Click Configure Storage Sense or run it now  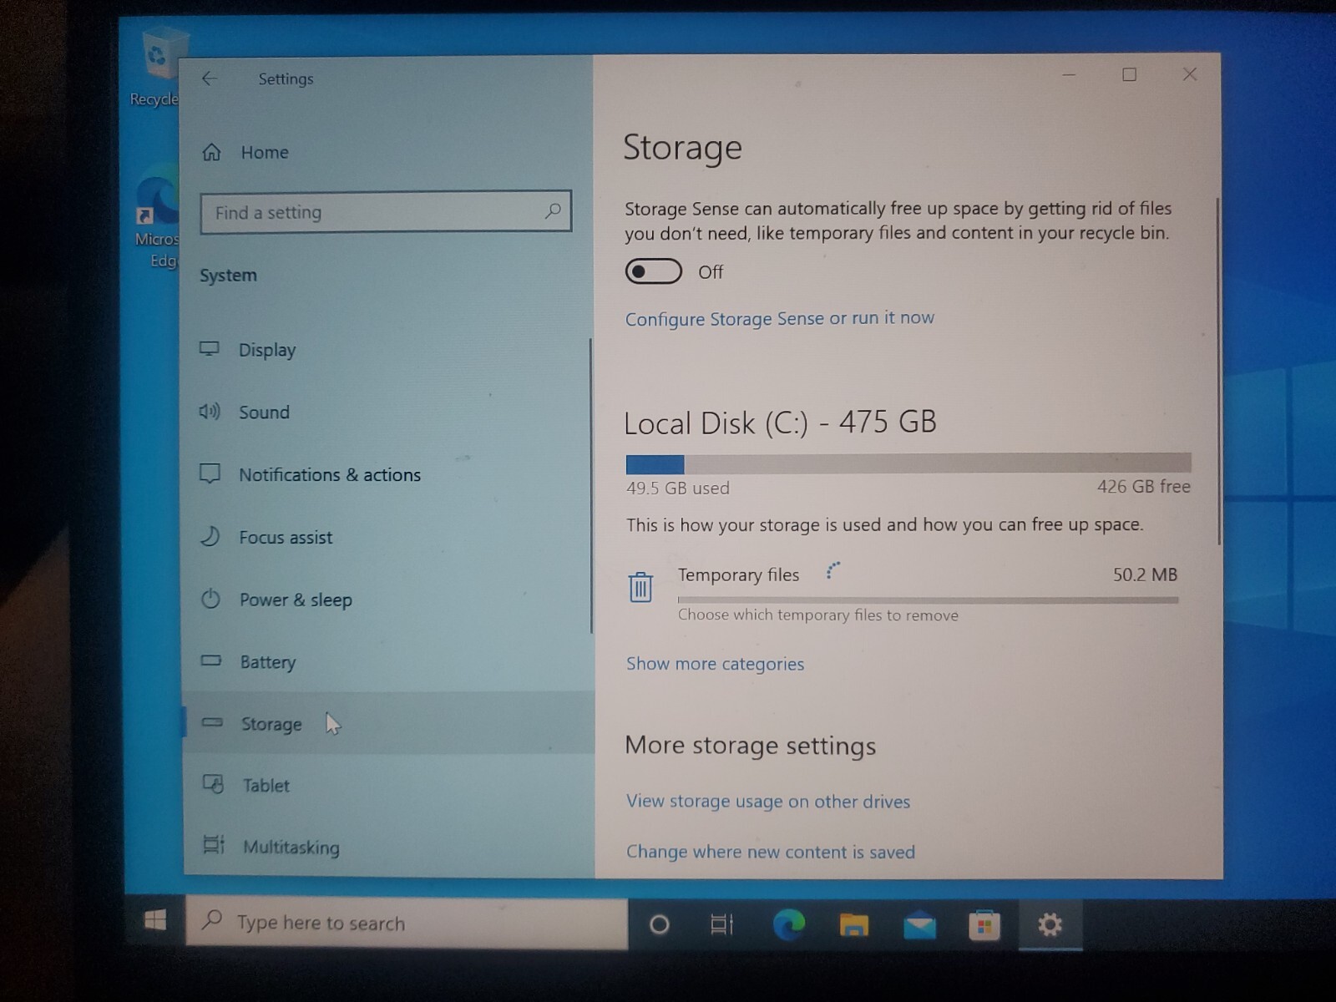780,318
